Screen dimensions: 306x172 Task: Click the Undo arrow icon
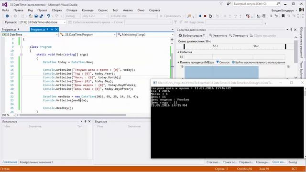click(x=48, y=16)
